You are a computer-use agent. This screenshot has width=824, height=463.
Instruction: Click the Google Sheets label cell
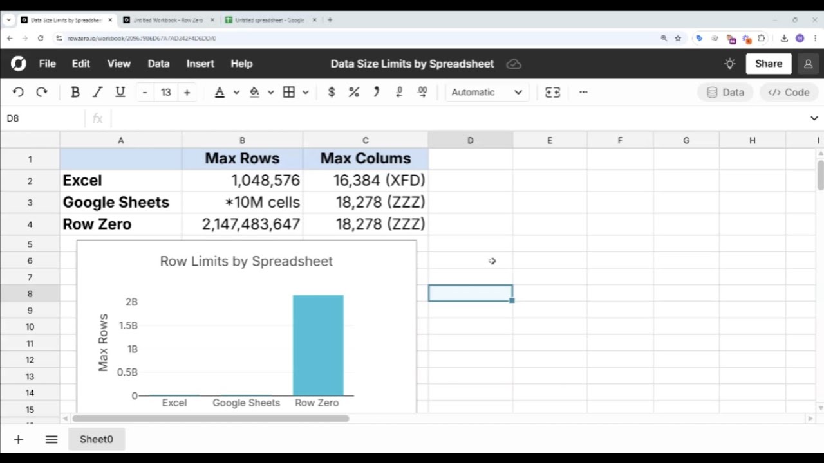[x=120, y=202]
